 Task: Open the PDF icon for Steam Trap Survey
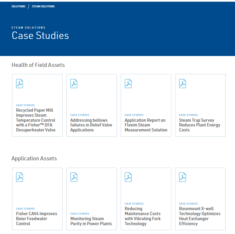(182, 83)
